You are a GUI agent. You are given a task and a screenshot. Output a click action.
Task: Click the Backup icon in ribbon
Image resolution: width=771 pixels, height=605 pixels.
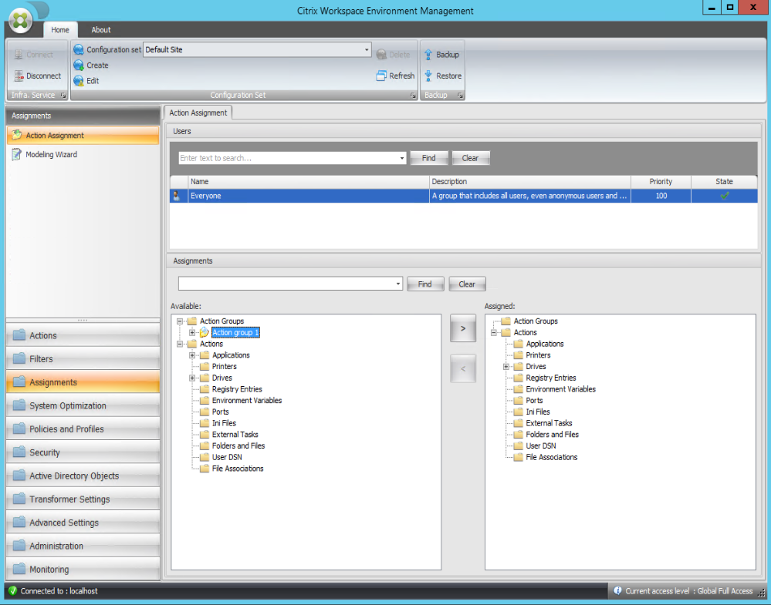pos(428,55)
